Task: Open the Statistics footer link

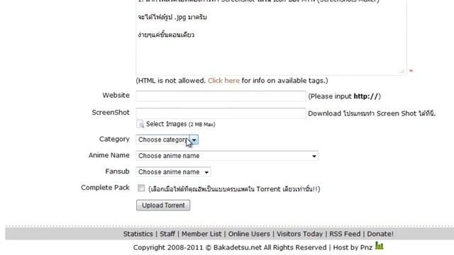Action: [138, 234]
